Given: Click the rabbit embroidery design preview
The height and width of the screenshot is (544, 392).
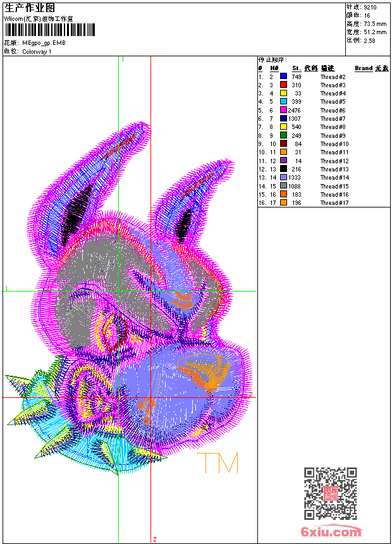Looking at the screenshot, I should (x=128, y=299).
